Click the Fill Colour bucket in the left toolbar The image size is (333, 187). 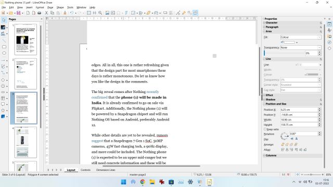pos(3,33)
